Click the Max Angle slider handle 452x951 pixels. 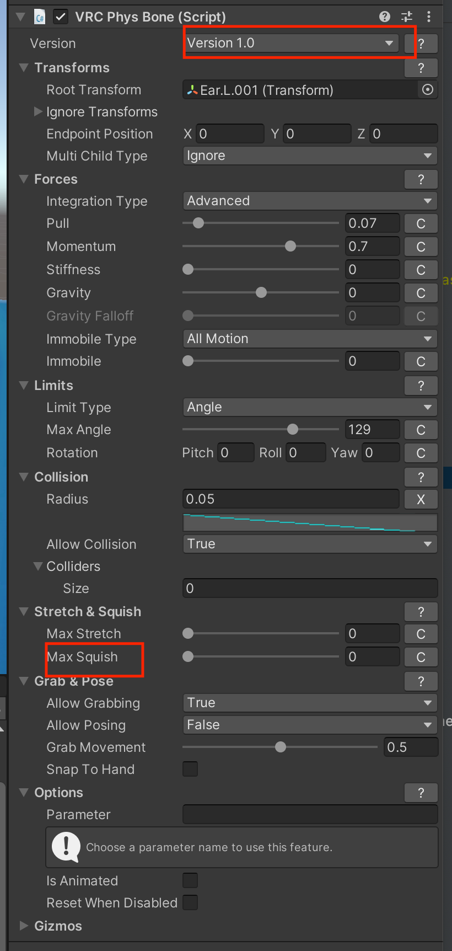coord(293,429)
